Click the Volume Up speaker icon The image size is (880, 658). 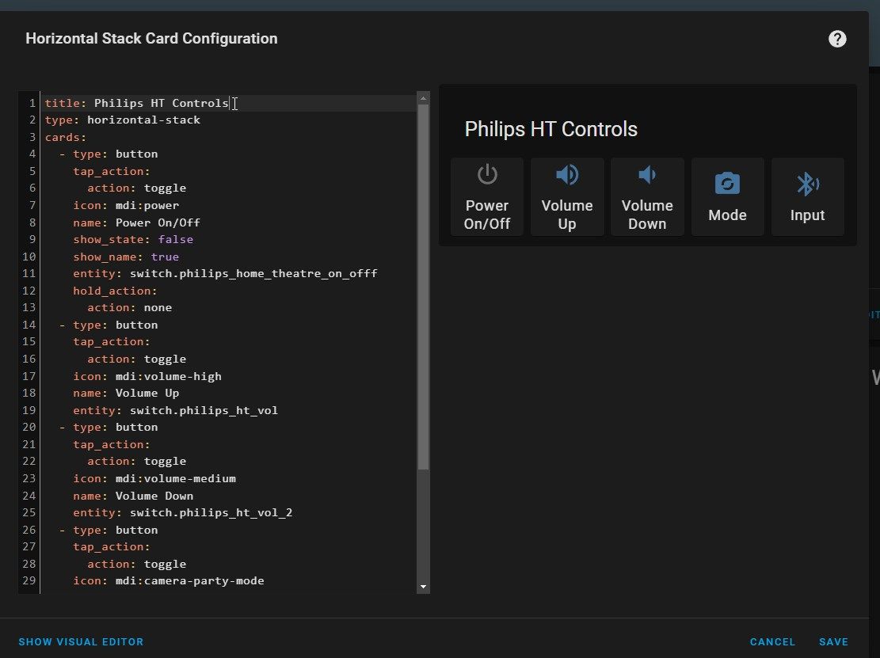click(x=567, y=174)
